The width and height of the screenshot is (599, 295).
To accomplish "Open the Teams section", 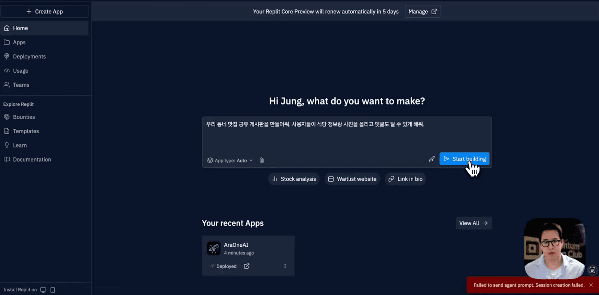I will (44, 85).
